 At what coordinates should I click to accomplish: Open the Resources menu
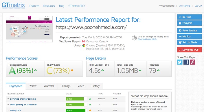point(49,6)
